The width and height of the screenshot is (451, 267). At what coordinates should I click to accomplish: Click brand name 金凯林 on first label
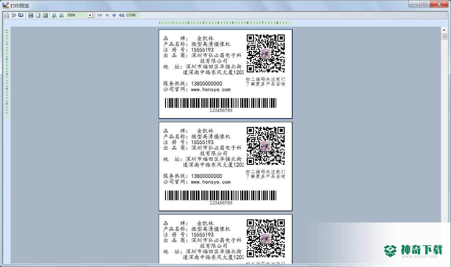point(205,39)
